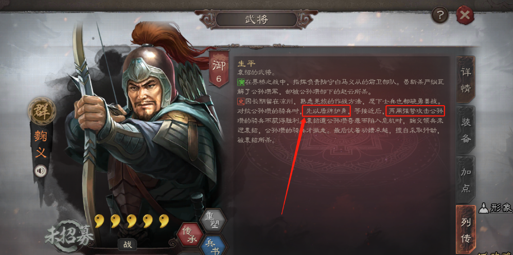Open the help question mark icon

pyautogui.click(x=440, y=15)
